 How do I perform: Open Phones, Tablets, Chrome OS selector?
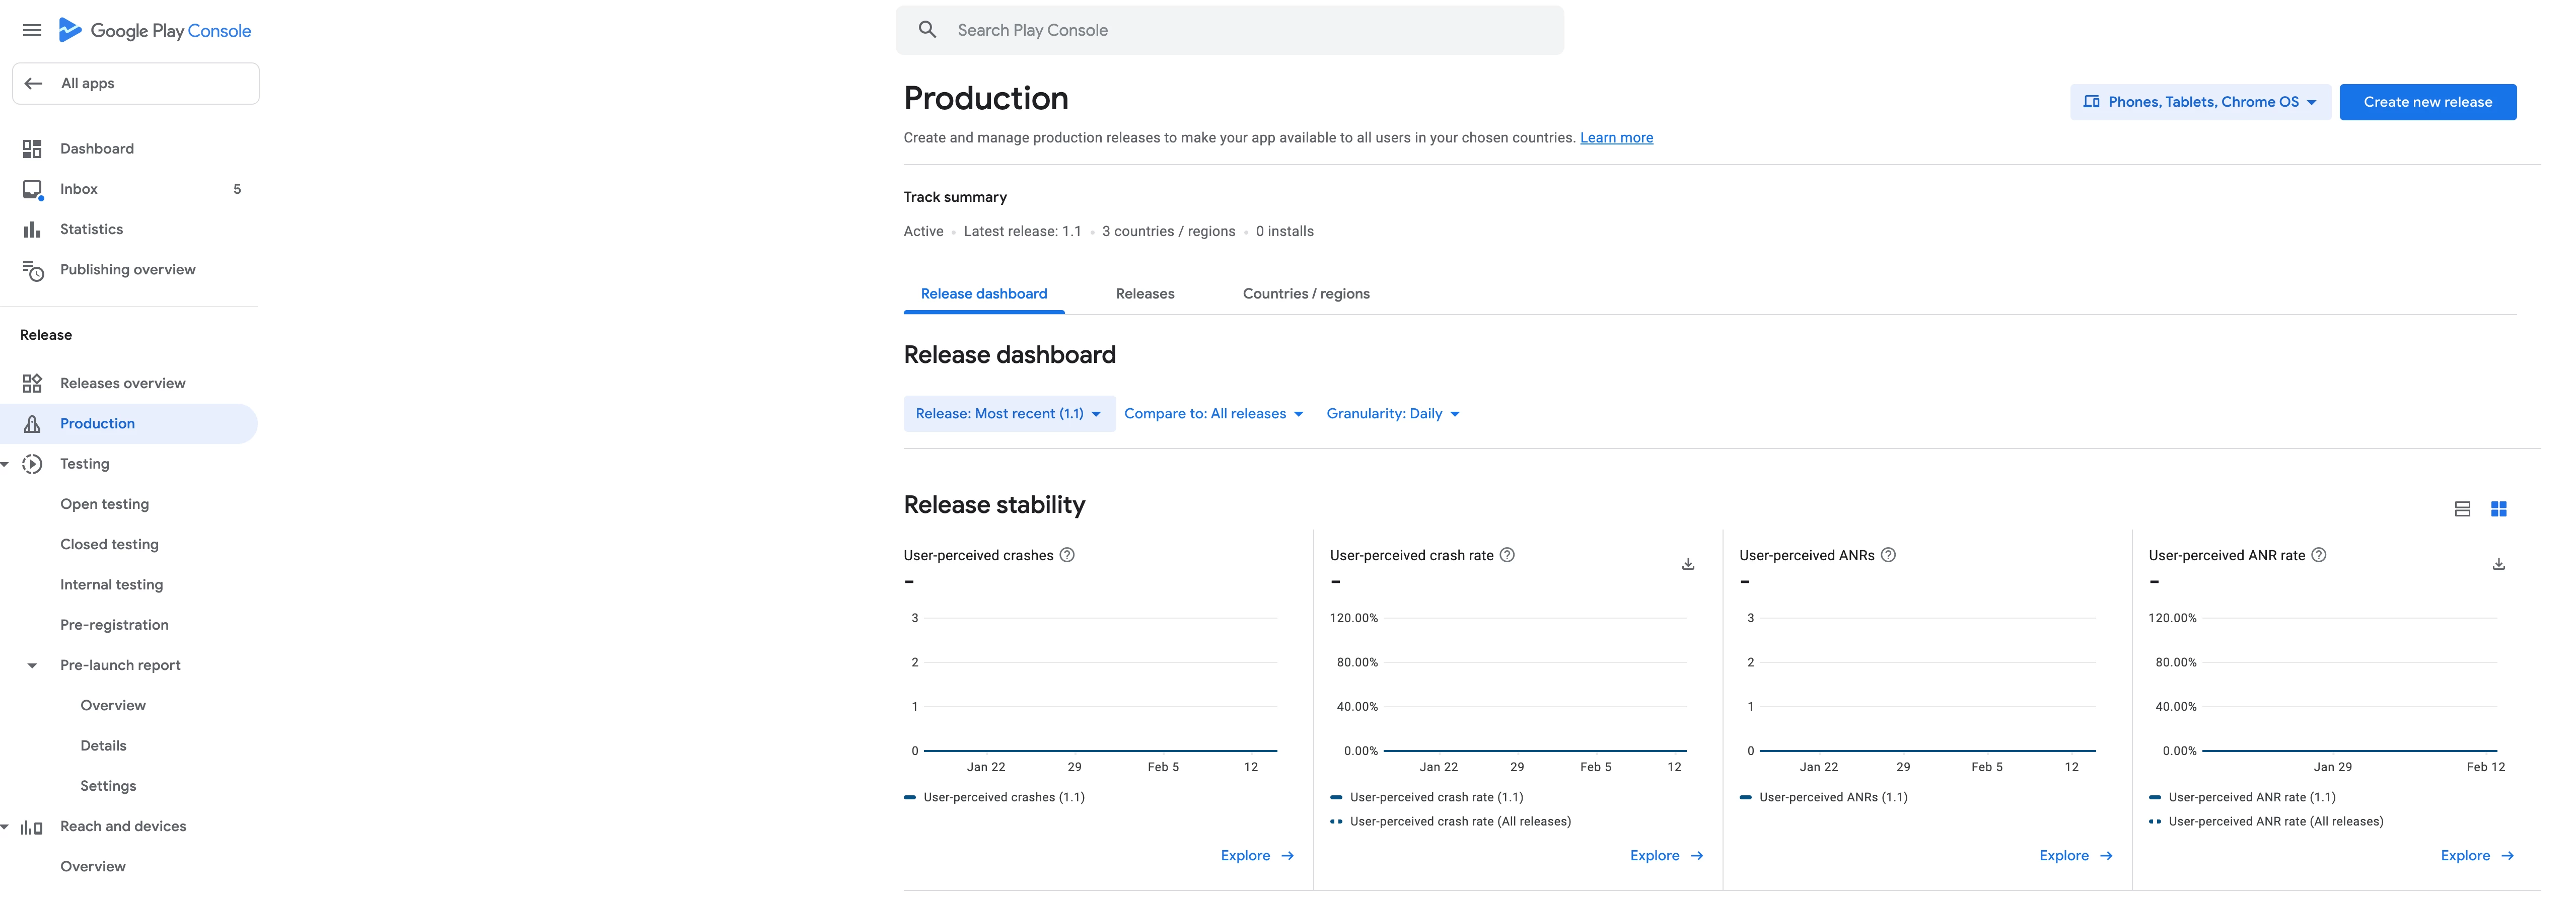pyautogui.click(x=2199, y=102)
